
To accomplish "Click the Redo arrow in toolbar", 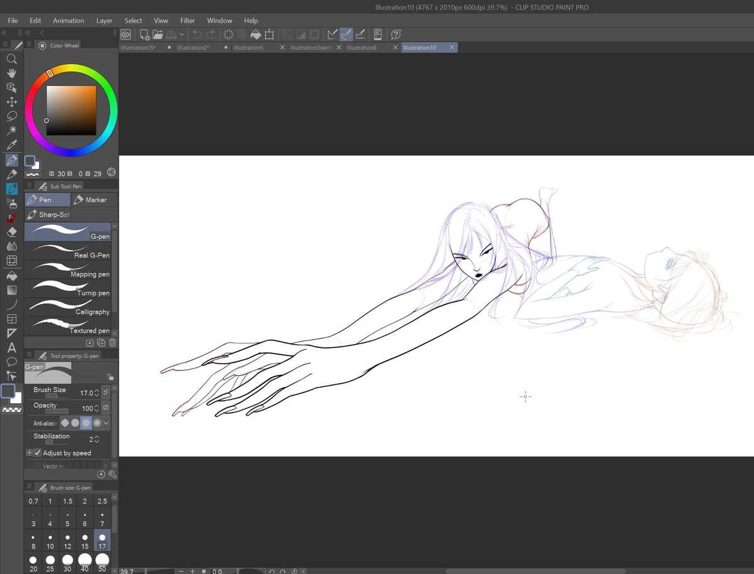I will pos(210,35).
